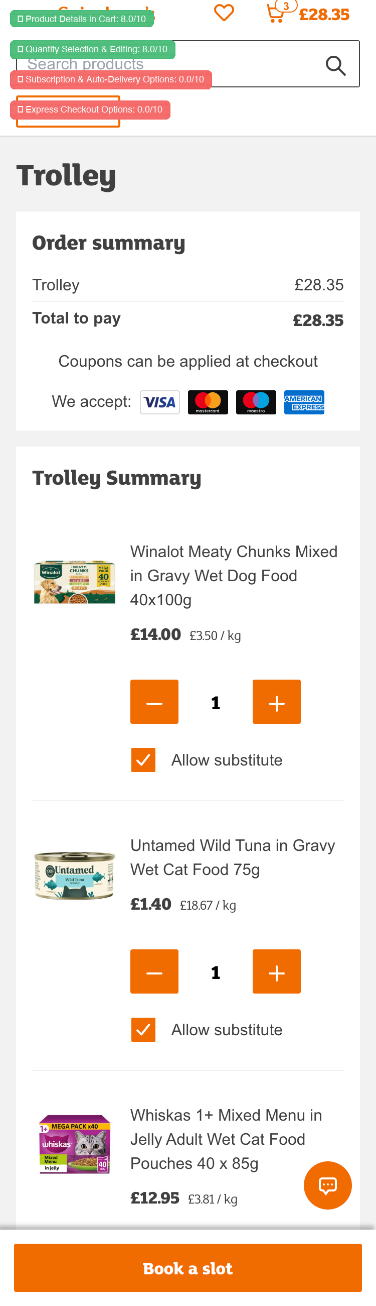Click the Untamed tuna can thumbnail
The height and width of the screenshot is (1306, 376).
74,876
